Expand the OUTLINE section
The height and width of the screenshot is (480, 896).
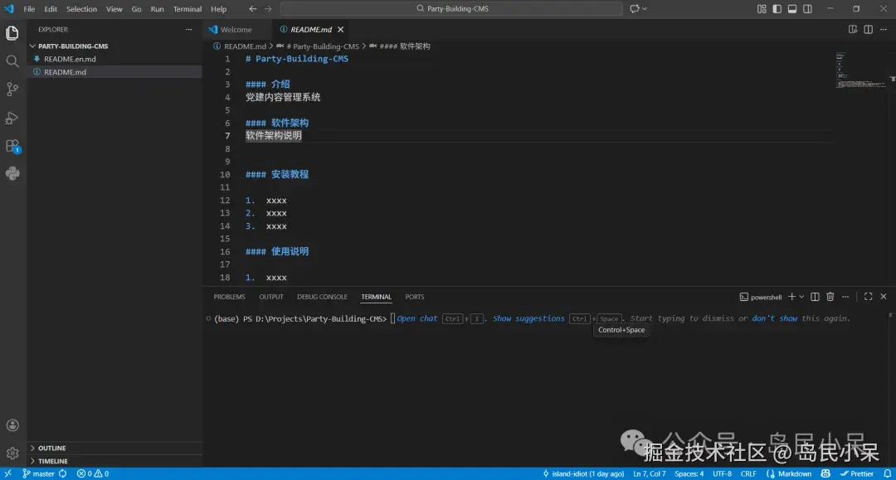(x=114, y=448)
